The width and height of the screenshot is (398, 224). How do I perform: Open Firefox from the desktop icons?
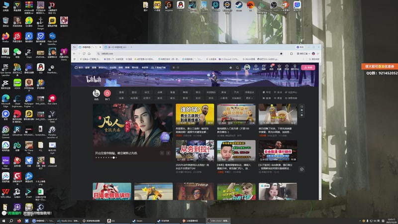5,37
